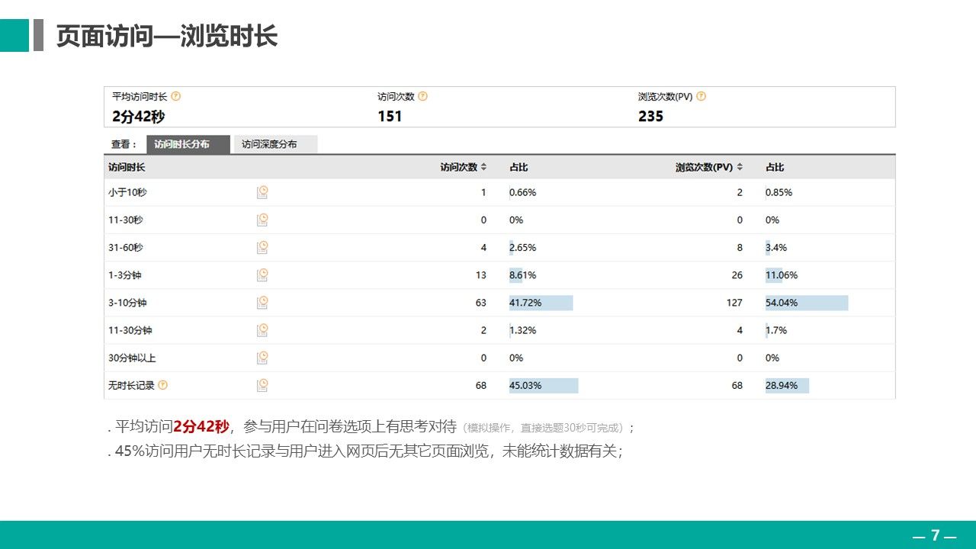Click the total page views value 235
The image size is (976, 549).
[x=650, y=117]
